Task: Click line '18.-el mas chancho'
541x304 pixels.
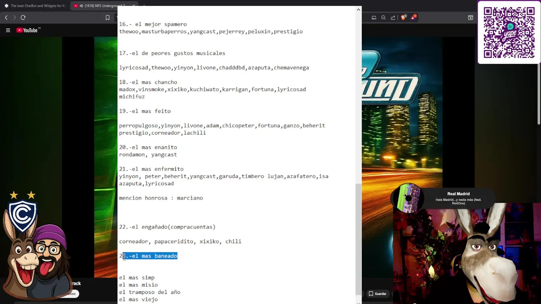Action: [x=148, y=82]
